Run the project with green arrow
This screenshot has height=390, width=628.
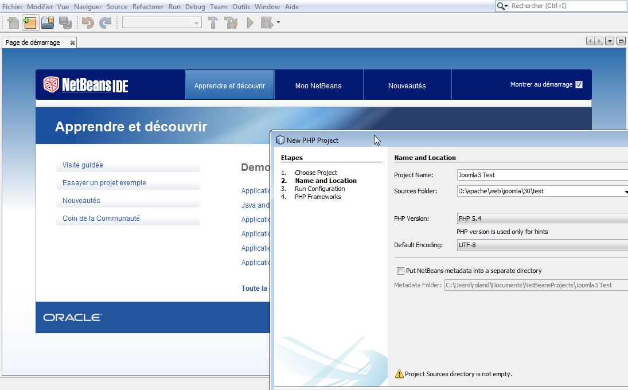[250, 23]
